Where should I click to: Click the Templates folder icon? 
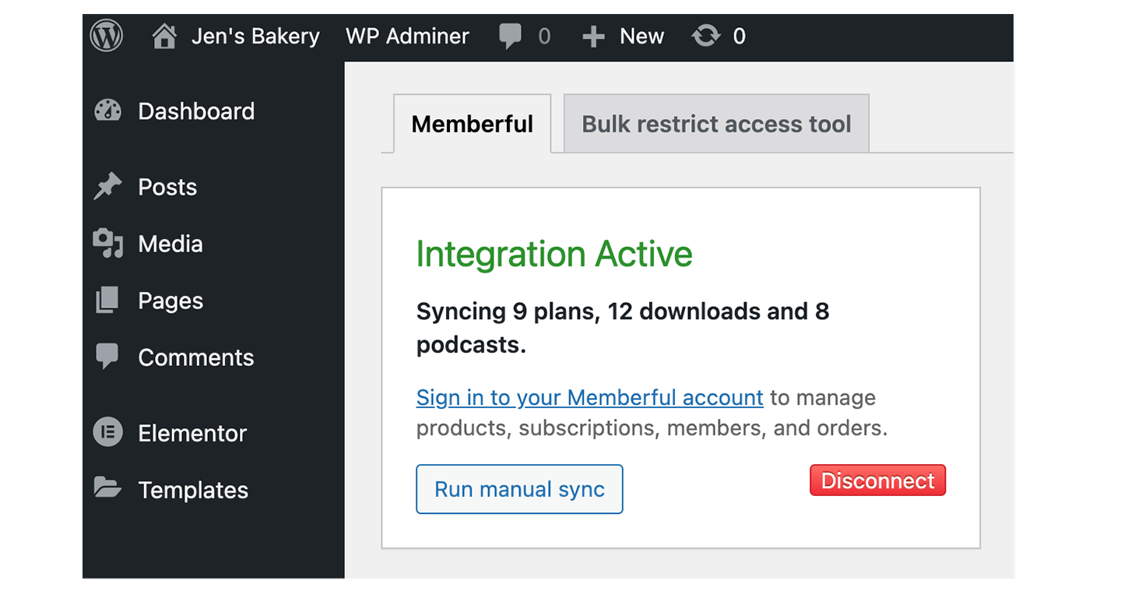(x=107, y=489)
